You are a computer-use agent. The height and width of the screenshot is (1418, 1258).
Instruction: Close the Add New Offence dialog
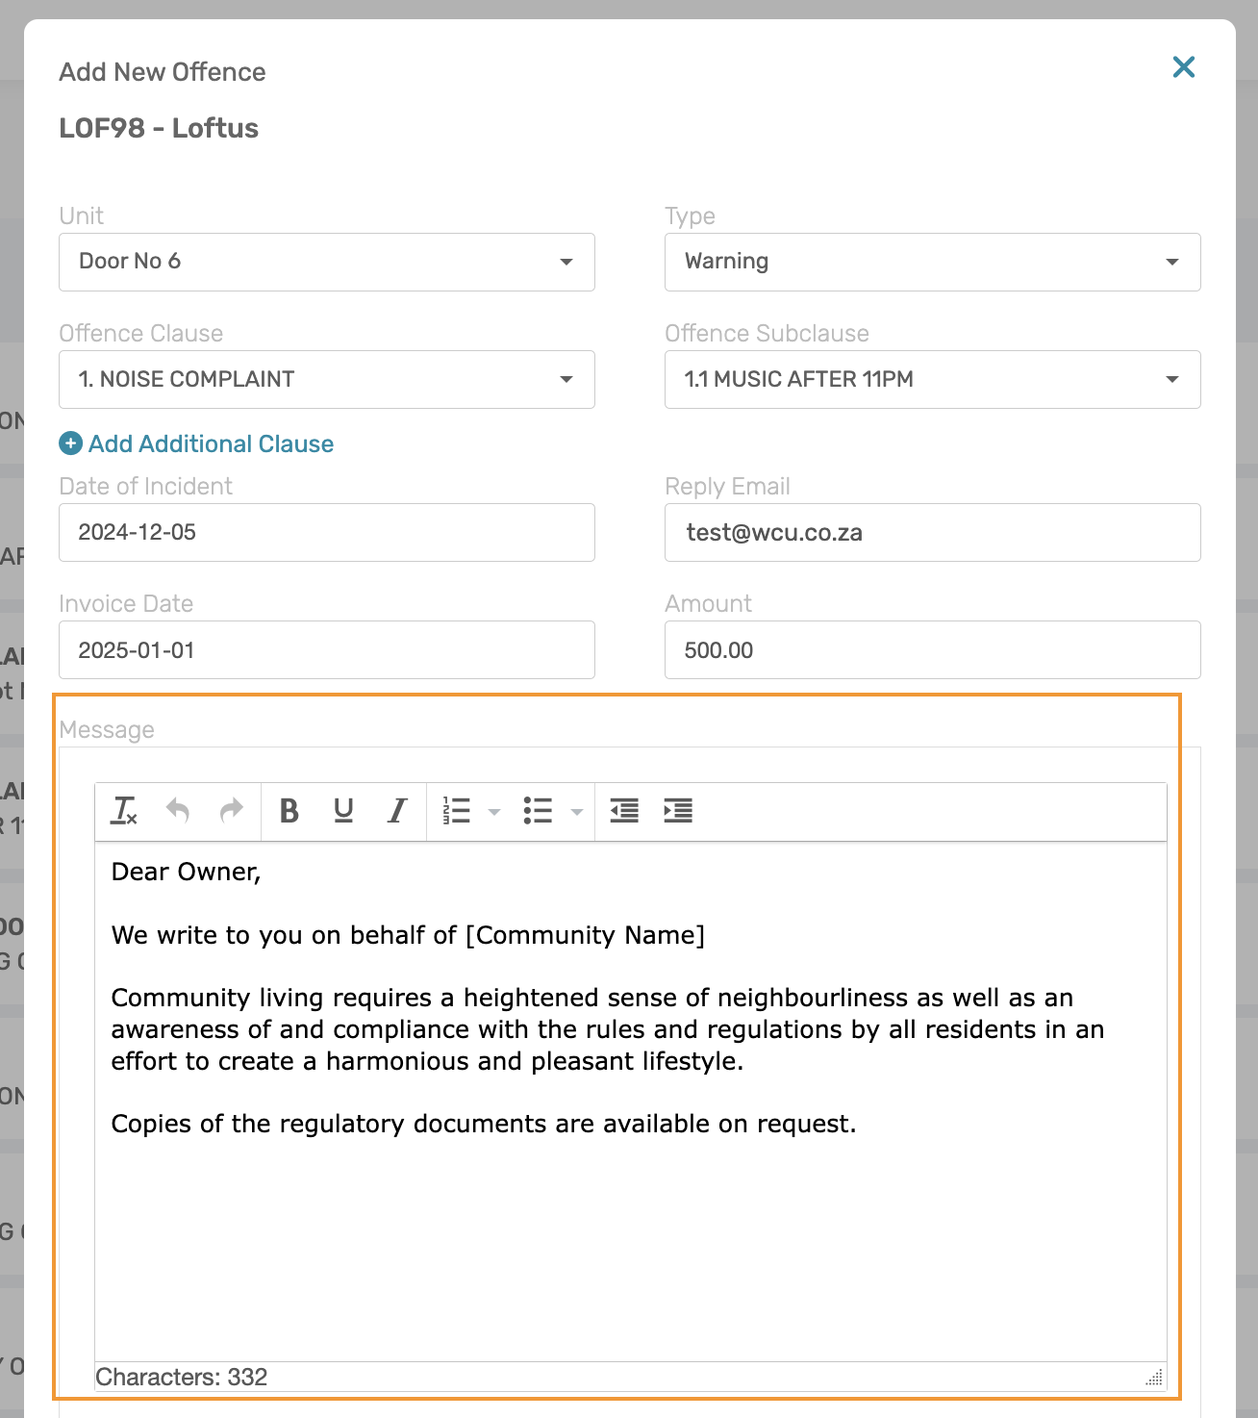click(x=1184, y=66)
